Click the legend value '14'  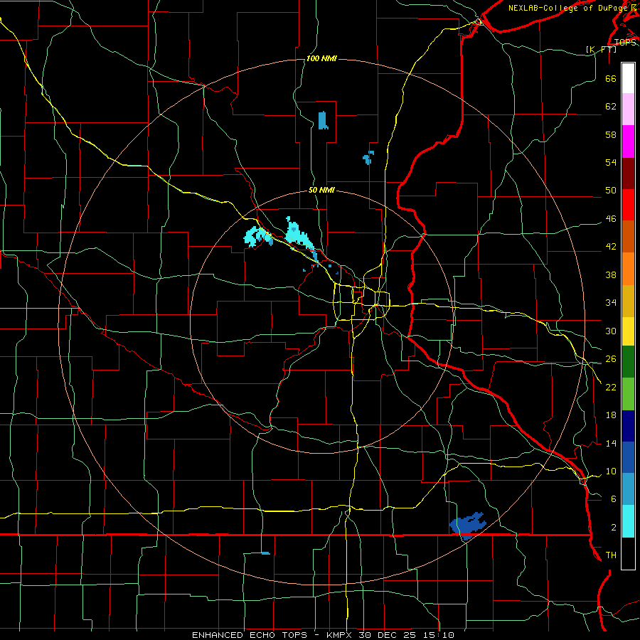point(611,443)
